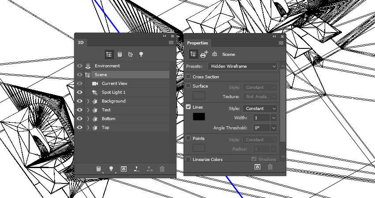Uncheck the Lines checkbox
375x198 pixels.
pyautogui.click(x=188, y=107)
